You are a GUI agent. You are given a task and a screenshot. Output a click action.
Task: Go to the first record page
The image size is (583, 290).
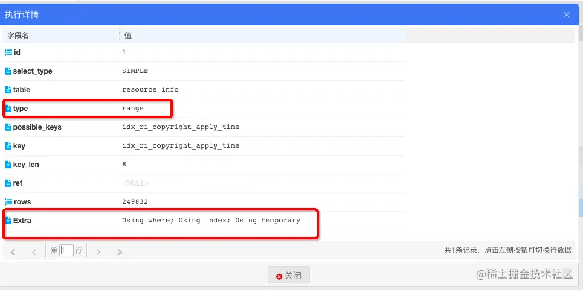point(13,252)
